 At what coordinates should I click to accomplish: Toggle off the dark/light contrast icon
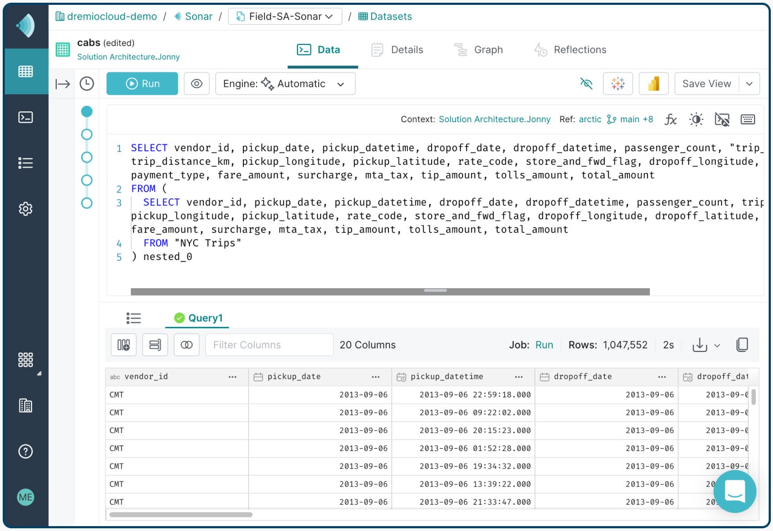click(x=696, y=119)
